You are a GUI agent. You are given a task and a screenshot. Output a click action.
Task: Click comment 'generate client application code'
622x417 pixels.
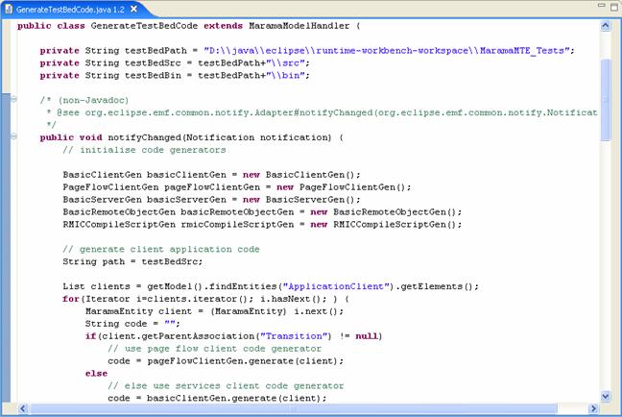[161, 249]
